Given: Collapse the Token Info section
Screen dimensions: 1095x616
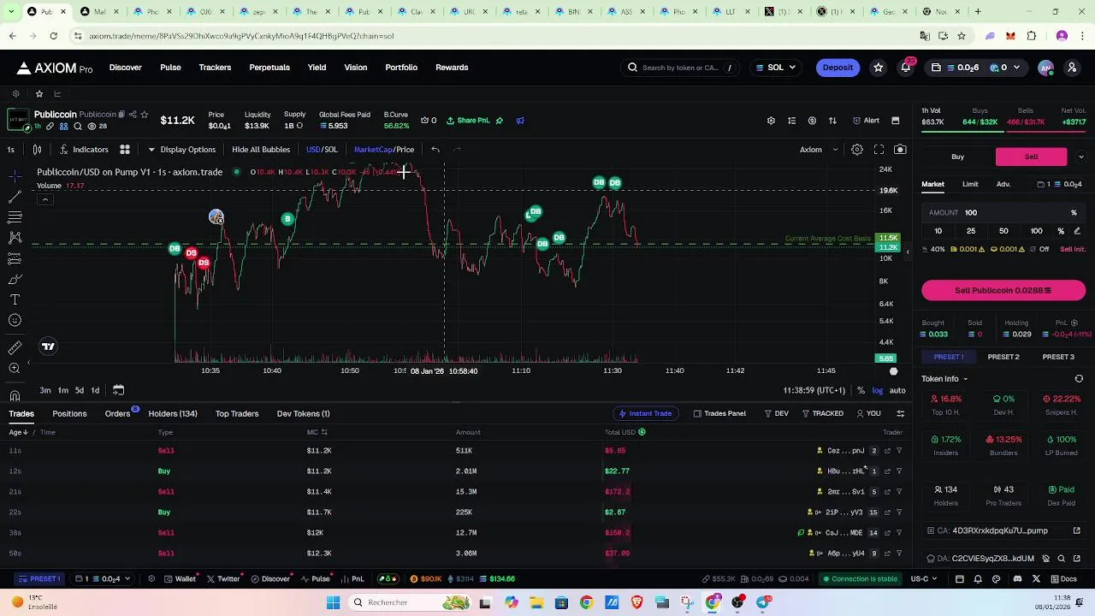Looking at the screenshot, I should point(944,379).
